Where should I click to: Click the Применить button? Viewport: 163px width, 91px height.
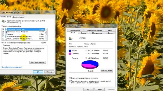click(111, 89)
